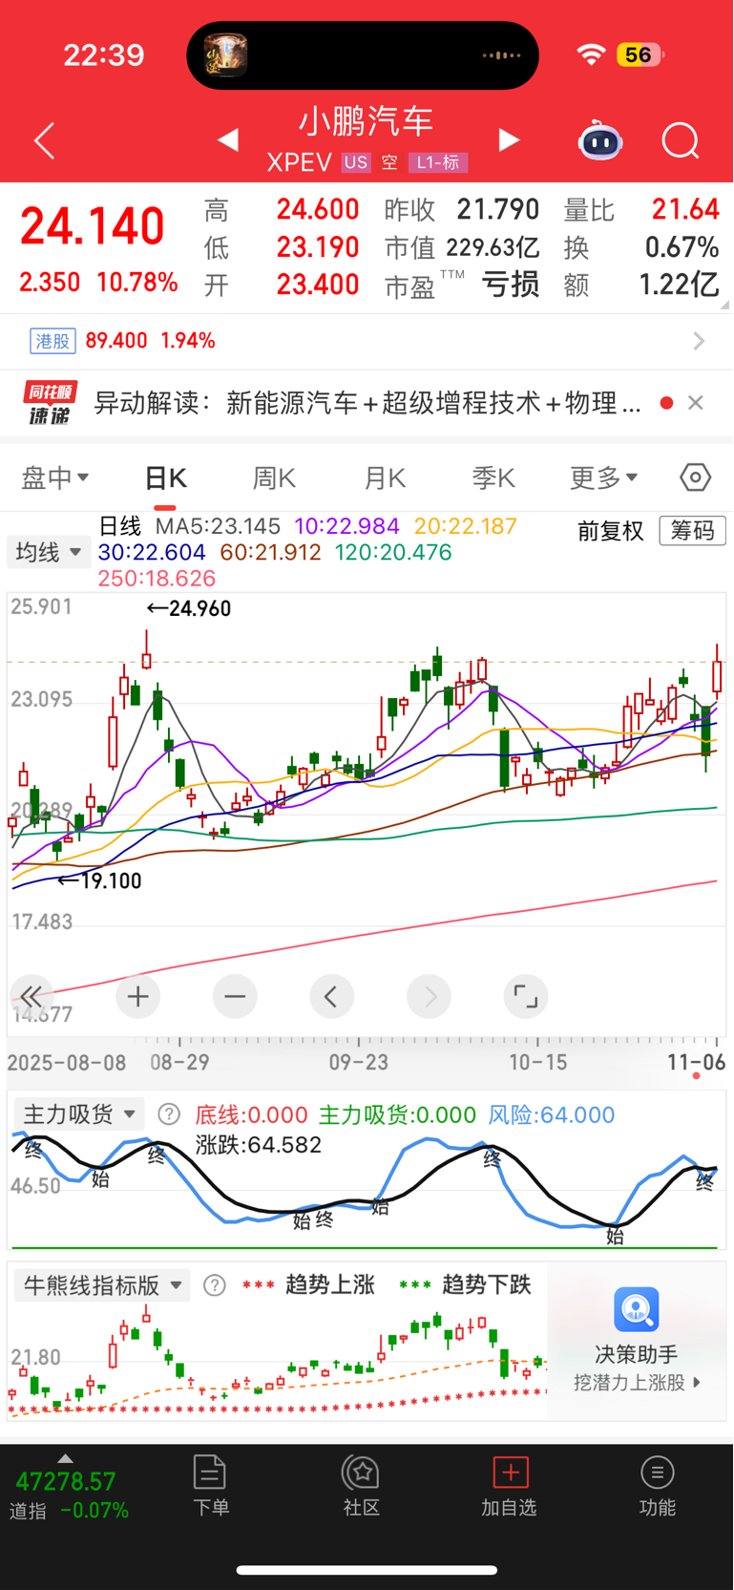Tap 筹码 button
The width and height of the screenshot is (734, 1590).
(693, 530)
